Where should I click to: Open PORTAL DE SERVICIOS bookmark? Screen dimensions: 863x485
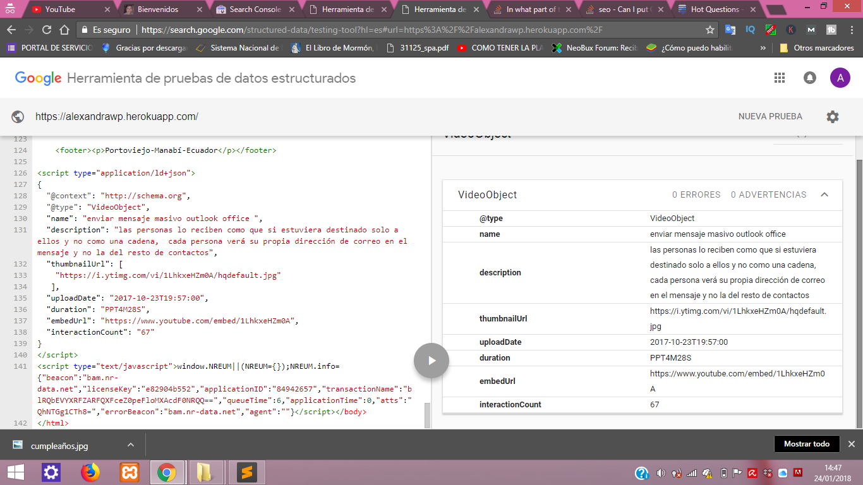coord(49,48)
